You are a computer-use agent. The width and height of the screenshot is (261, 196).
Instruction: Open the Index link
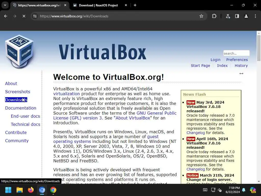(222, 66)
